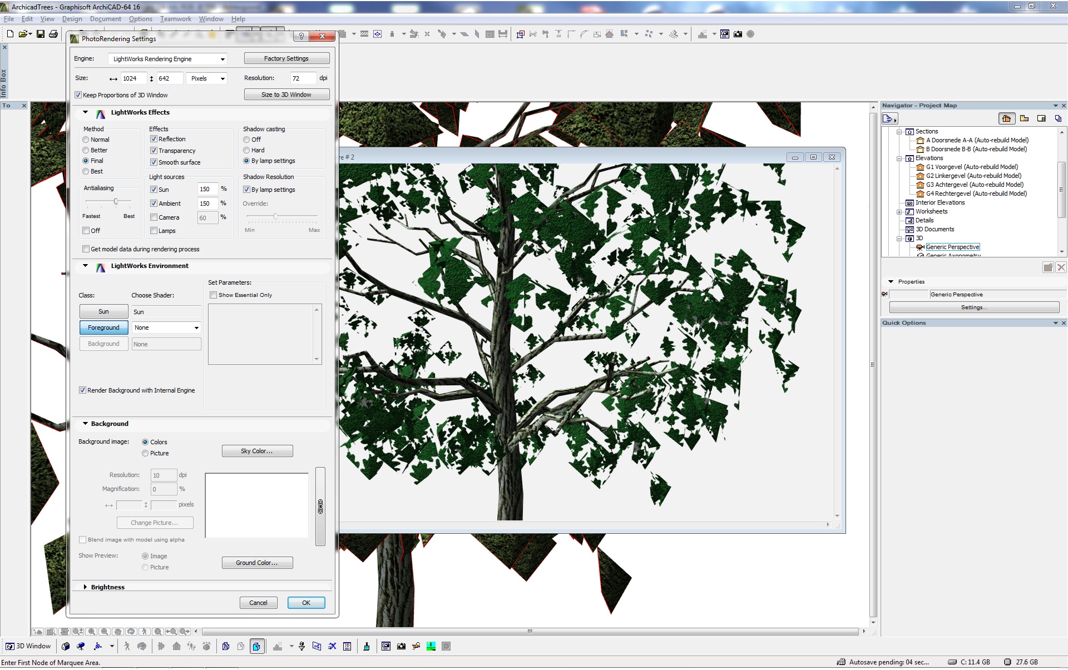Screen dimensions: 1068x670
Task: Uncheck Keep Proportions of 3D Window
Action: click(78, 95)
